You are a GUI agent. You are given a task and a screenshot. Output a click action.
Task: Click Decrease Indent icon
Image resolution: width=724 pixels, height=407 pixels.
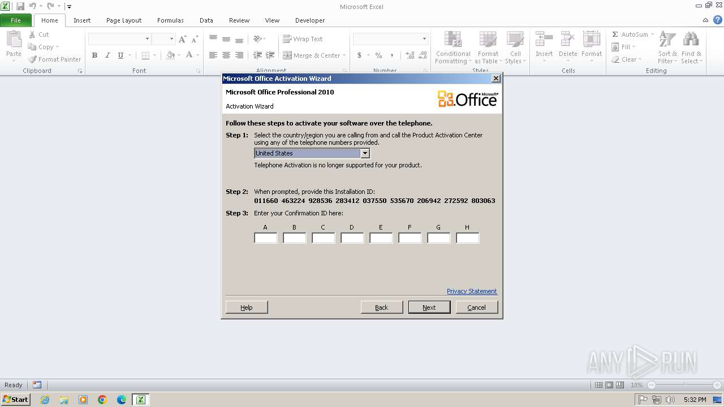coord(257,55)
